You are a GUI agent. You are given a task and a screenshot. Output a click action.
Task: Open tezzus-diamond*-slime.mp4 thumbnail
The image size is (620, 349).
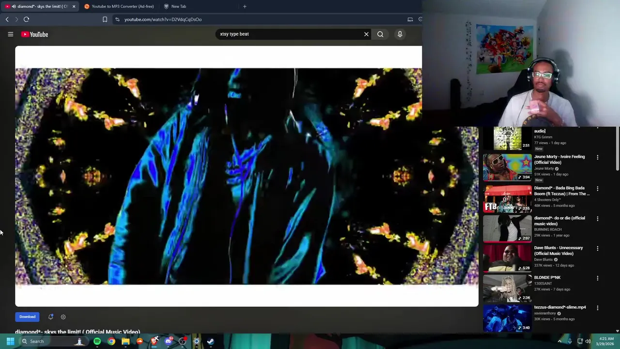[507, 317]
